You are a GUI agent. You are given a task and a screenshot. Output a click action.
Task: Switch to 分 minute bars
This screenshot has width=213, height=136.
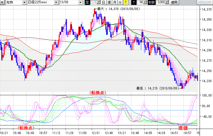(120, 2)
